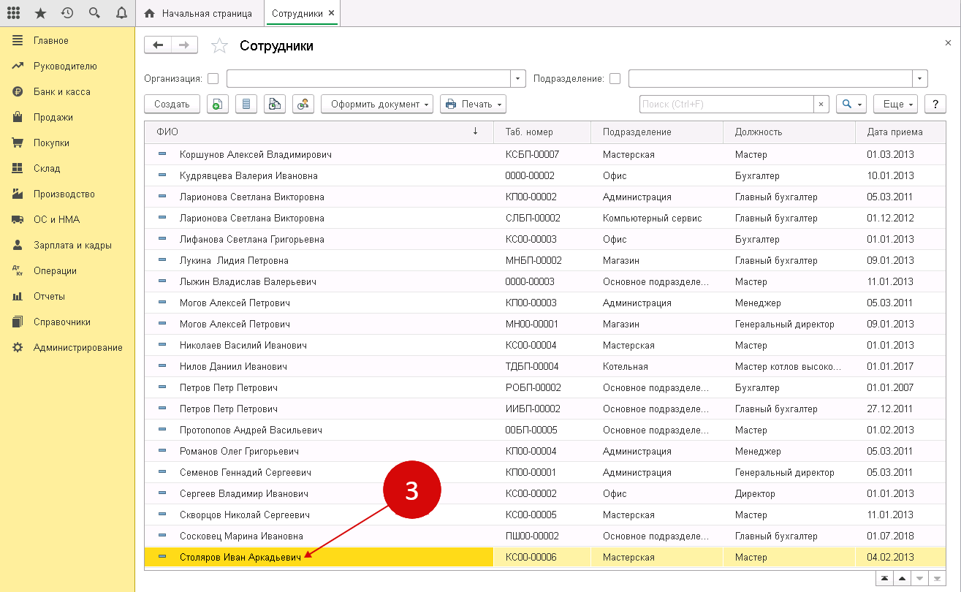Select the name Лифанова Светлана Григорьевна
The height and width of the screenshot is (592, 961).
[252, 239]
